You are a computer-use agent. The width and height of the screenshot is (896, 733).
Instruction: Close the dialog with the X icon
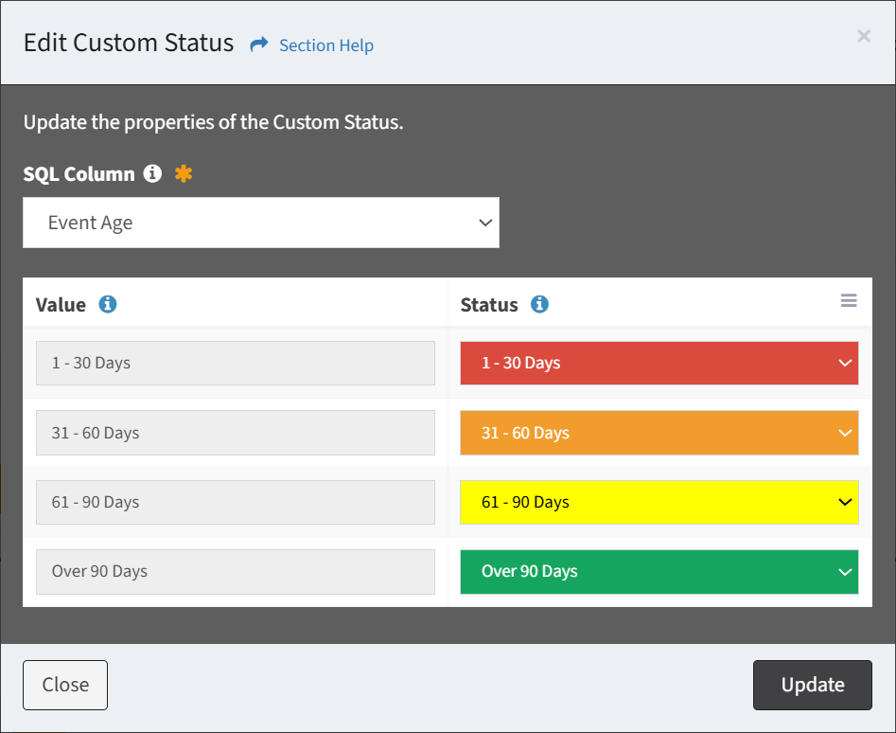click(x=864, y=36)
